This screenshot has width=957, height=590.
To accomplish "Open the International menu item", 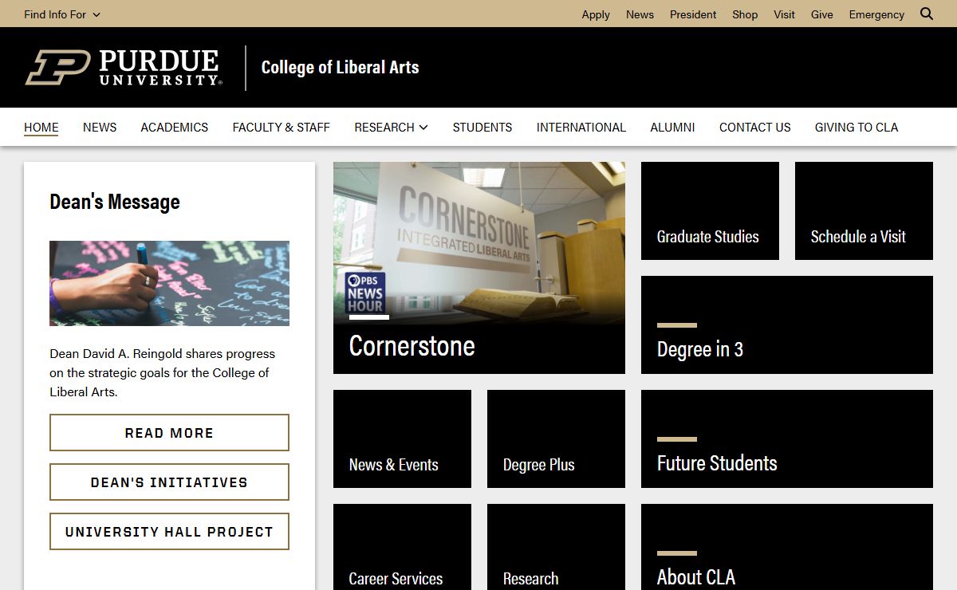I will tap(581, 128).
